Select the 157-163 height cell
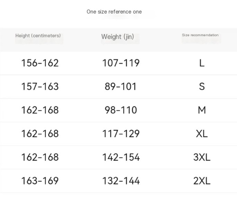Image resolution: width=237 pixels, height=205 pixels. pos(40,87)
